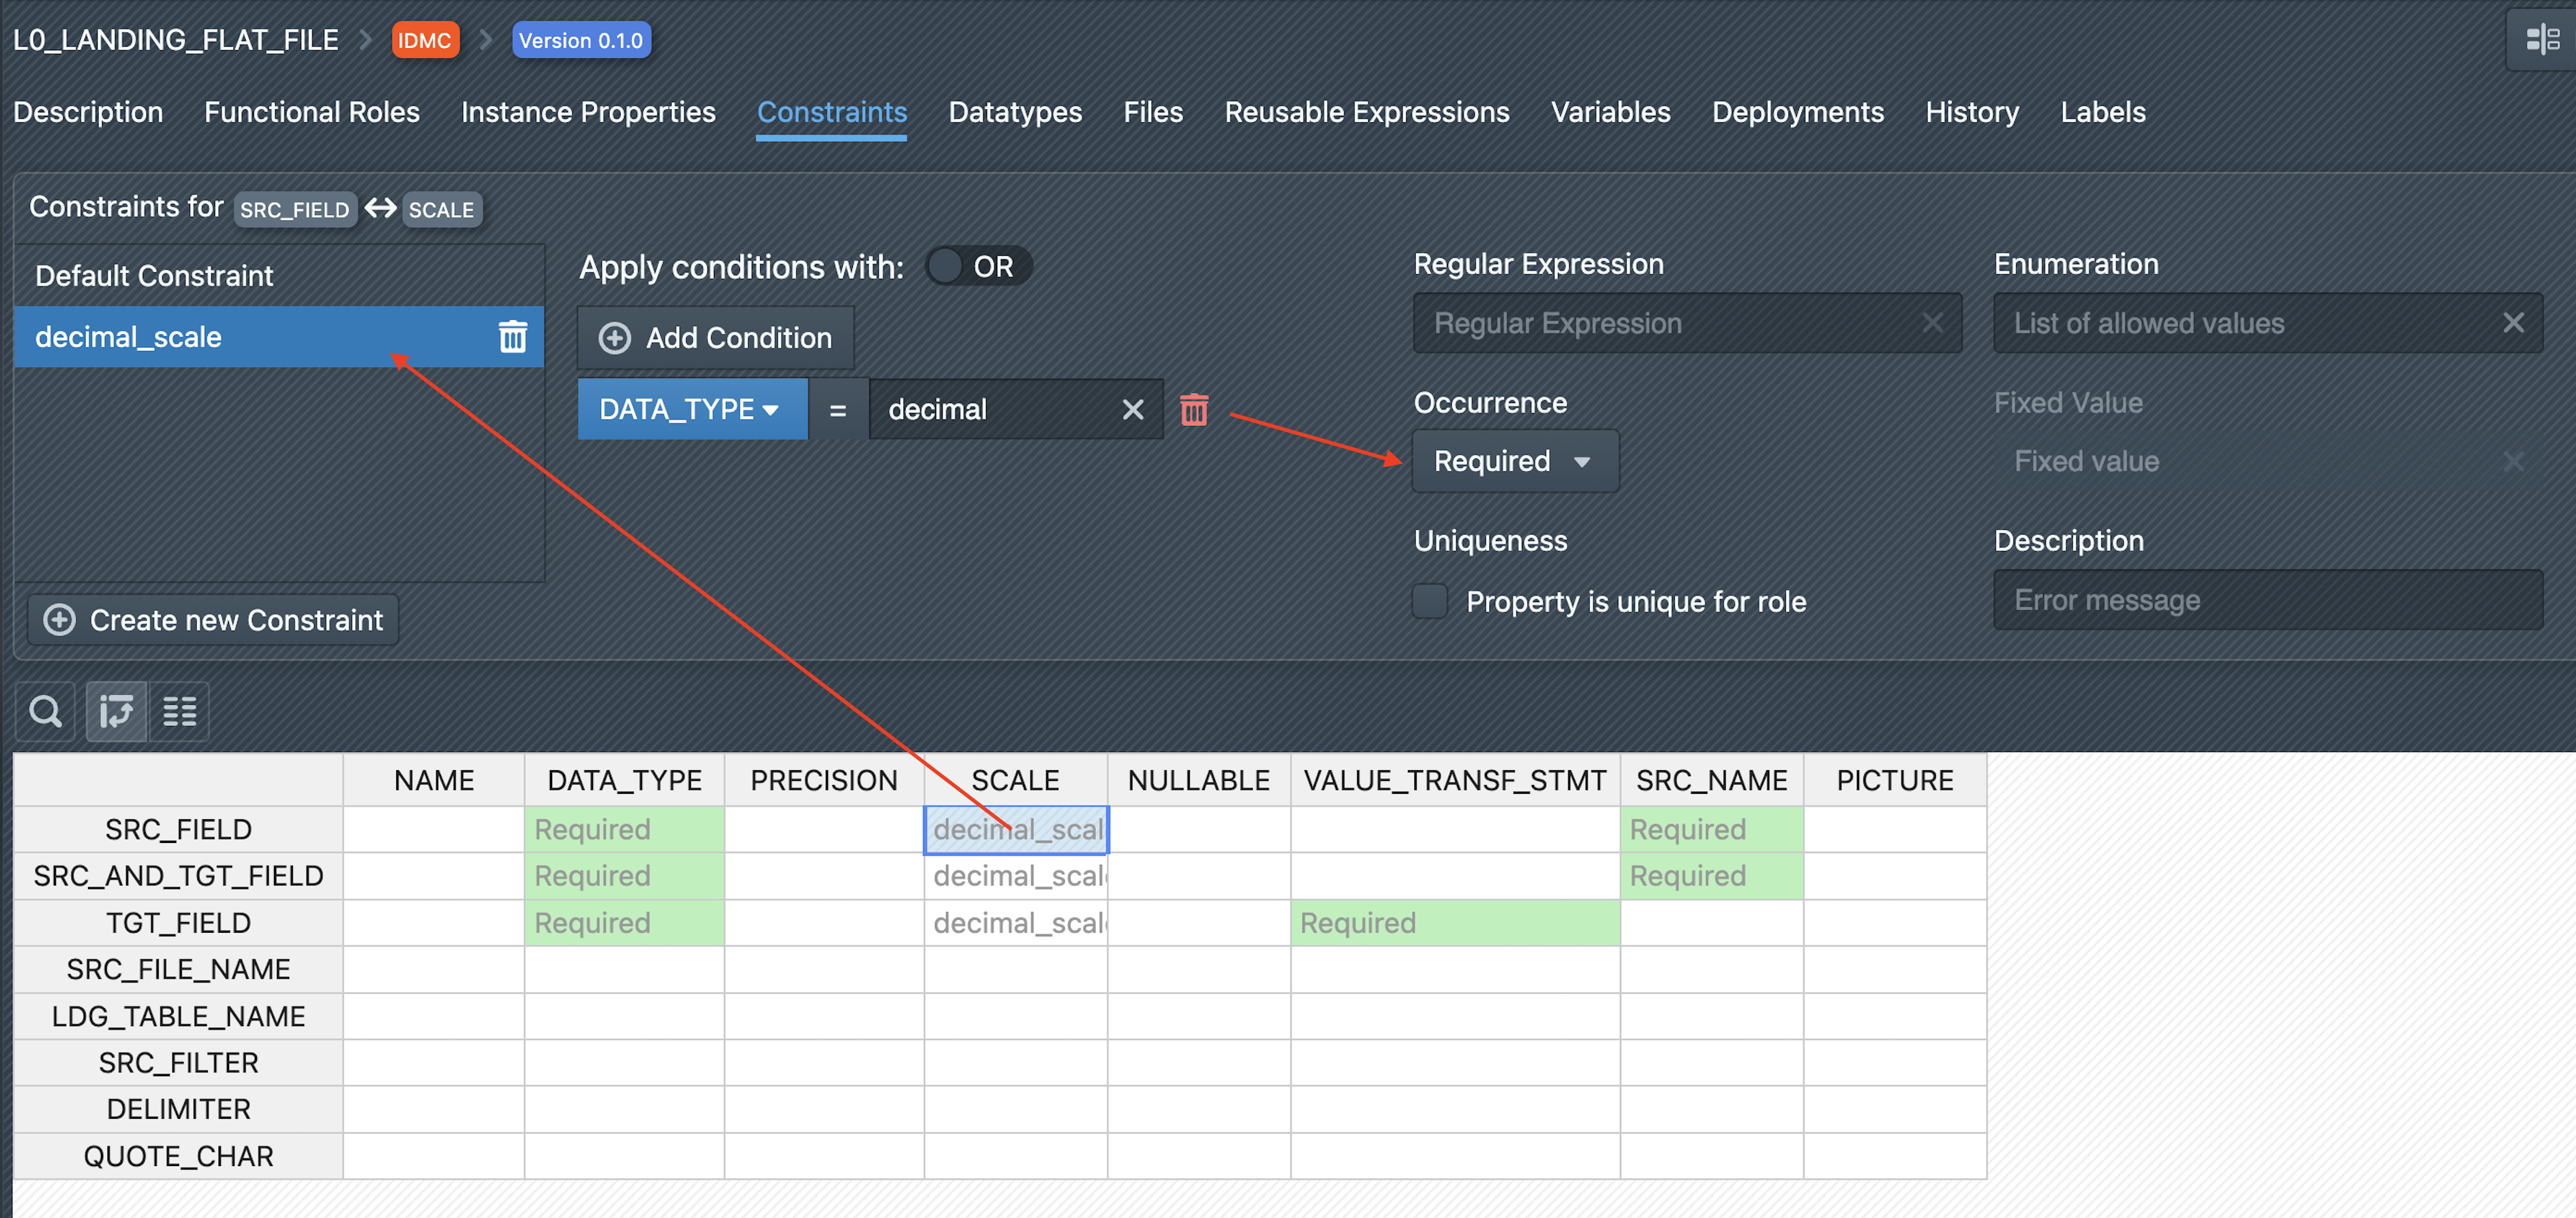Open the search magnifier in the table toolbar
The height and width of the screenshot is (1218, 2576).
pyautogui.click(x=45, y=711)
